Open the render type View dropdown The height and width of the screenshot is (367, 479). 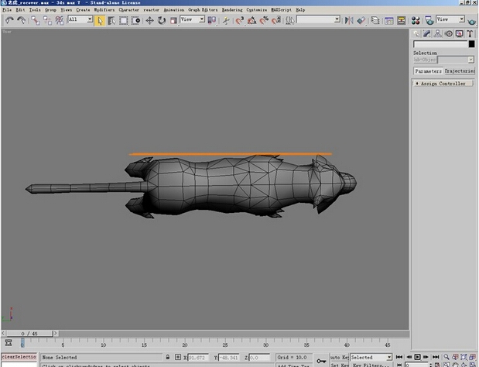(x=450, y=19)
